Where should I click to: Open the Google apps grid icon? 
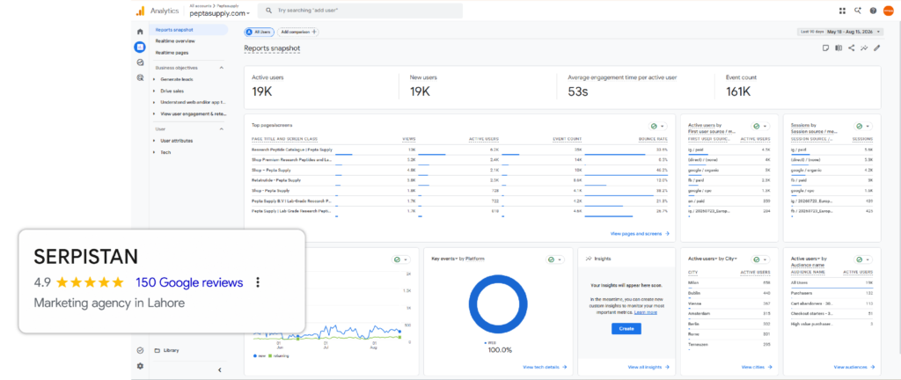pos(842,11)
